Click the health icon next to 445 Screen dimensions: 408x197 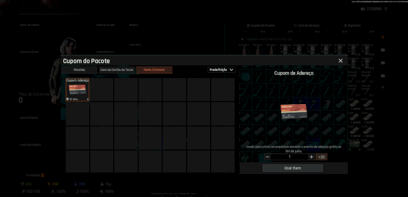(x=22, y=184)
